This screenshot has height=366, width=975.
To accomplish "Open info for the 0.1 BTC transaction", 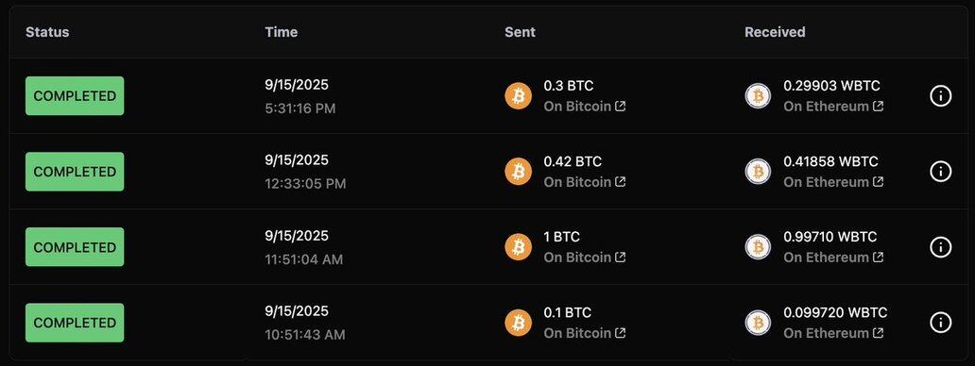I will (940, 323).
